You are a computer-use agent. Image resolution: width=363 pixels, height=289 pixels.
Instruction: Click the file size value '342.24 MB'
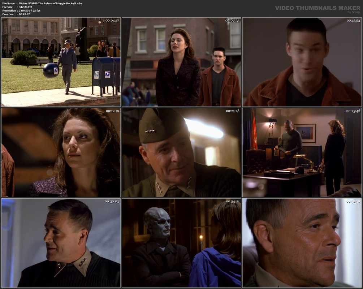pos(26,7)
